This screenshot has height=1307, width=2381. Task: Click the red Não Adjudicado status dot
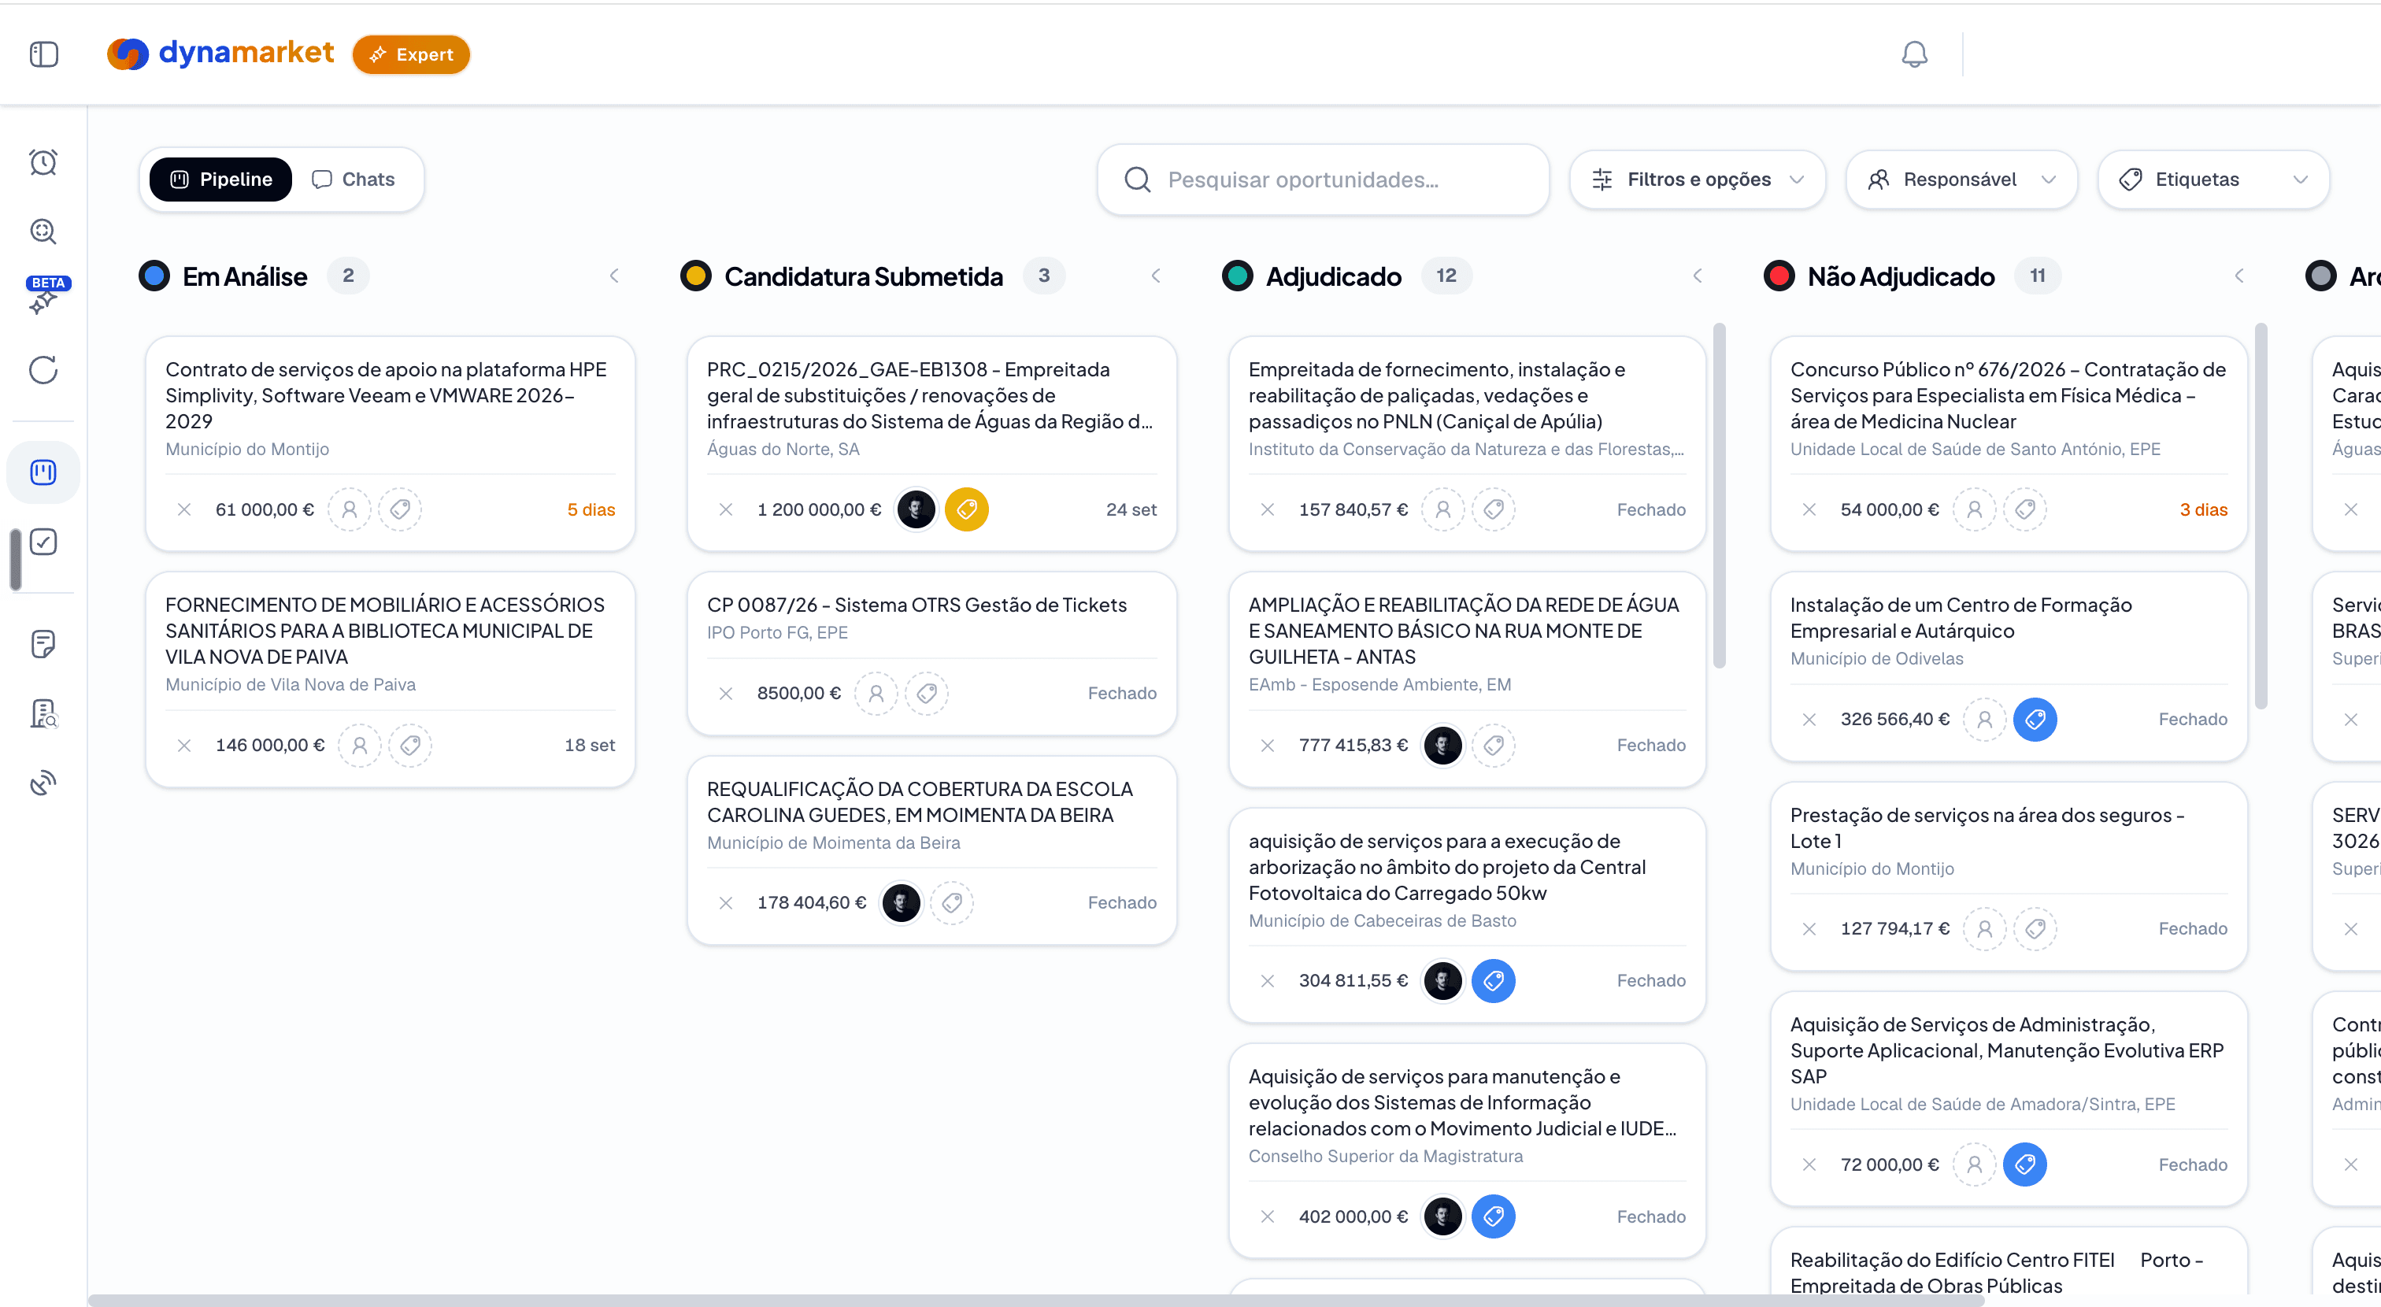1779,276
